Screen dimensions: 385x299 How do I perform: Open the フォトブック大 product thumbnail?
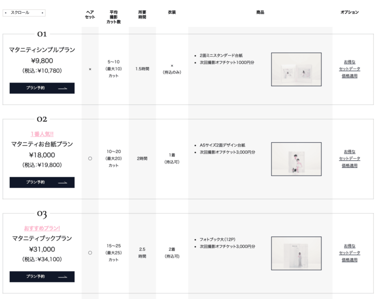(x=296, y=253)
